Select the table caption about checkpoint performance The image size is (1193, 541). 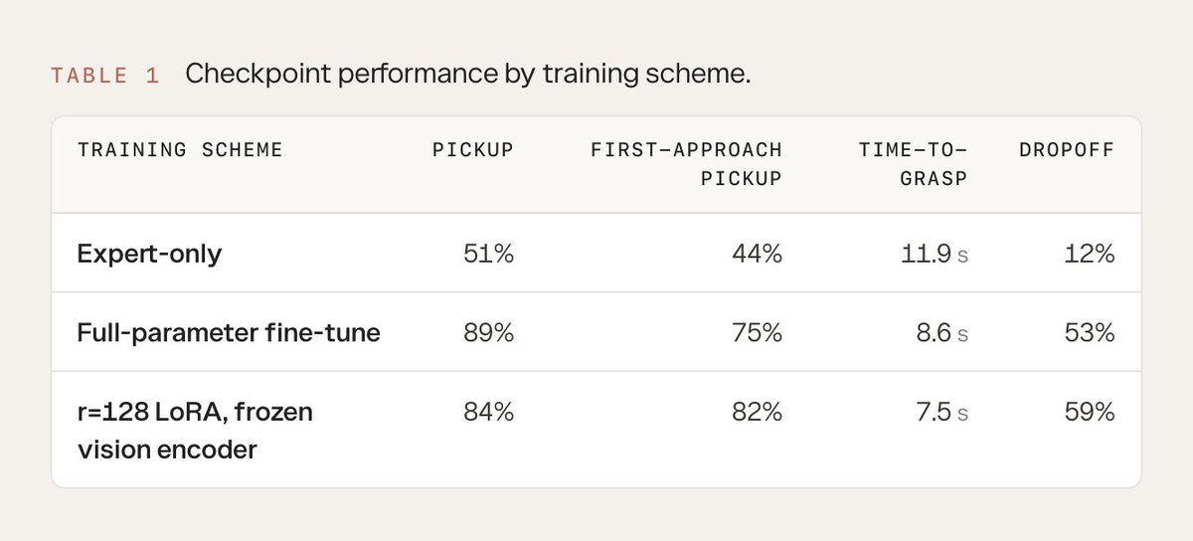click(x=467, y=75)
